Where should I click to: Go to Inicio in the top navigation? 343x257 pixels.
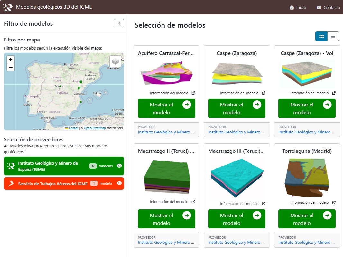[298, 7]
